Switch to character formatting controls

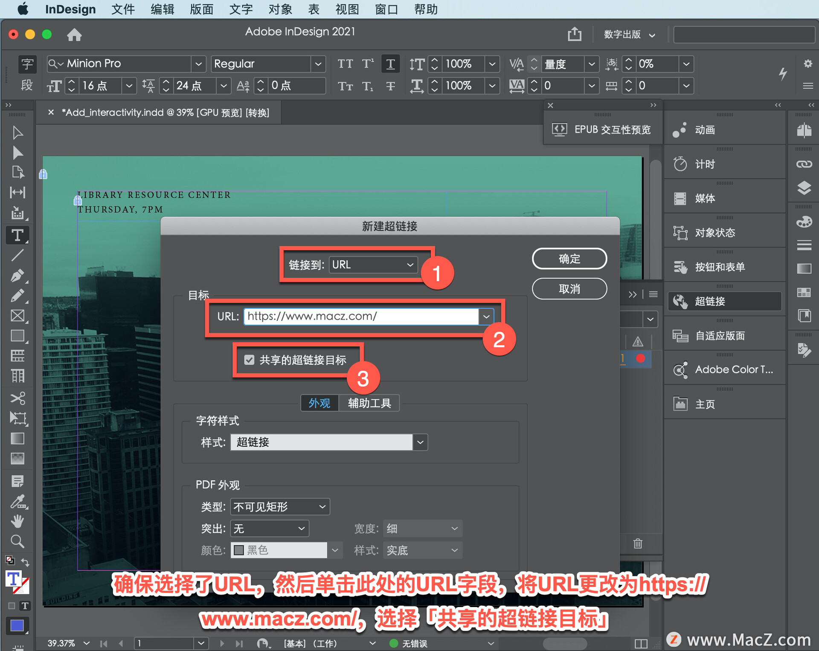(27, 64)
